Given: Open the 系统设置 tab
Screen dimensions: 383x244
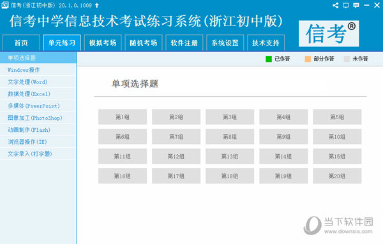Looking at the screenshot, I should click(x=225, y=43).
